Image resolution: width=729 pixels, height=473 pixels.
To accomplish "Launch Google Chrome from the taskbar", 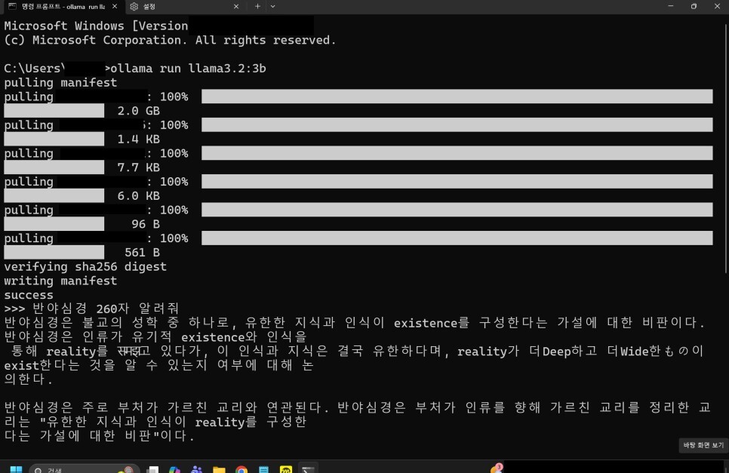I will pos(241,469).
